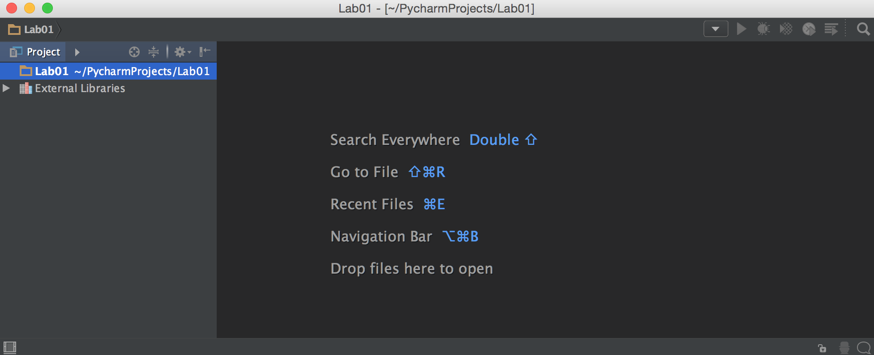The height and width of the screenshot is (355, 874).
Task: Toggle read-only lock icon in status bar
Action: click(822, 348)
